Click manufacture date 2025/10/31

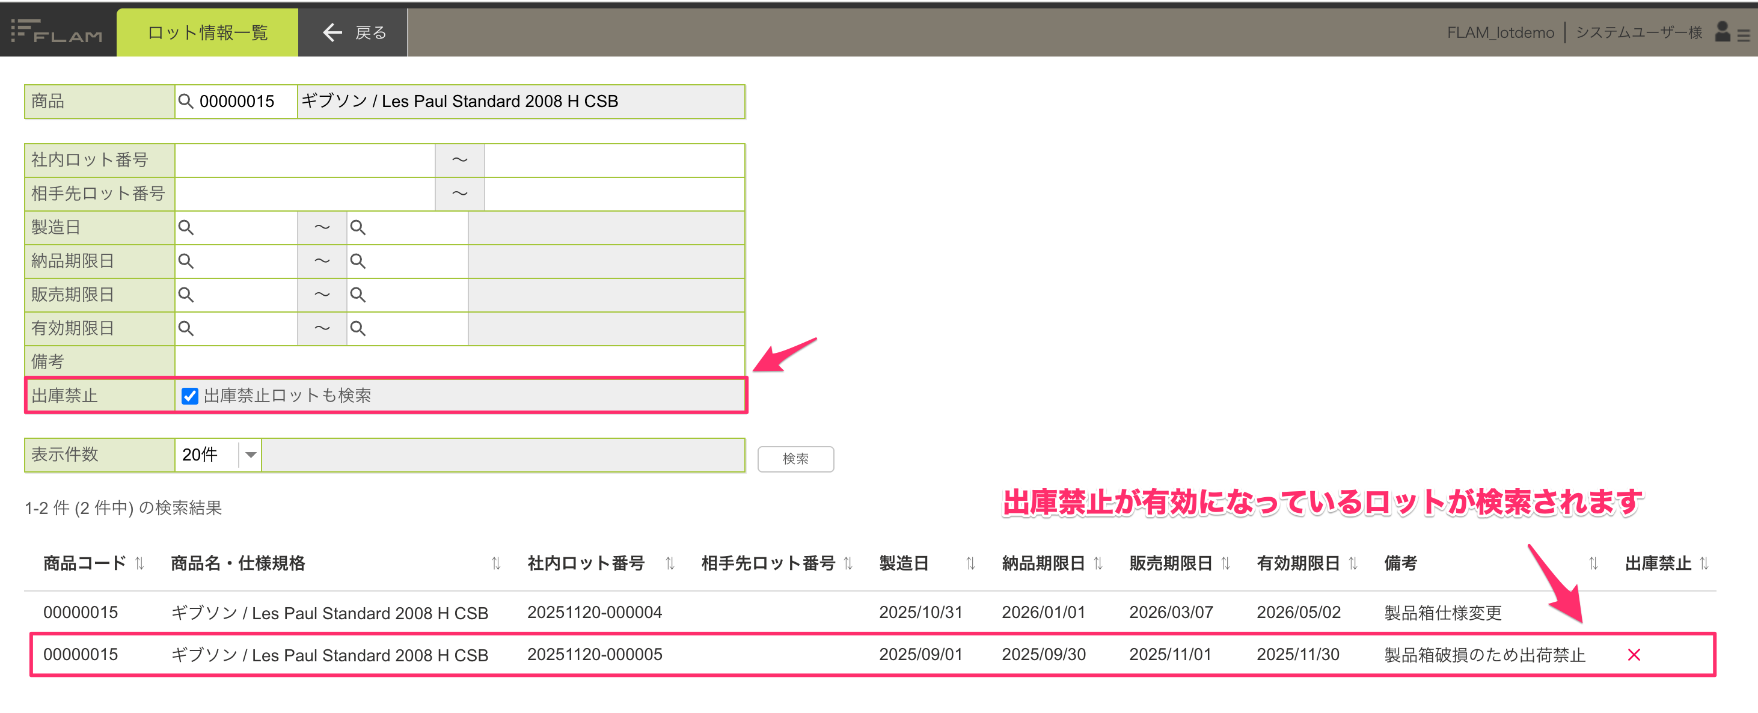tap(920, 613)
